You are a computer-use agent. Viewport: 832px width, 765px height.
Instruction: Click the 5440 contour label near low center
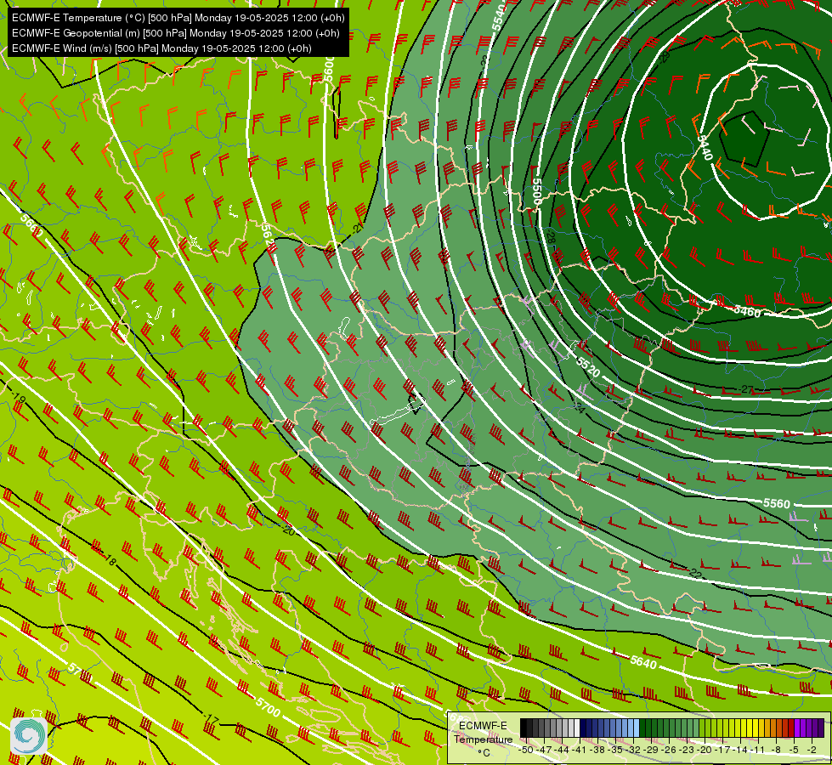tap(705, 148)
